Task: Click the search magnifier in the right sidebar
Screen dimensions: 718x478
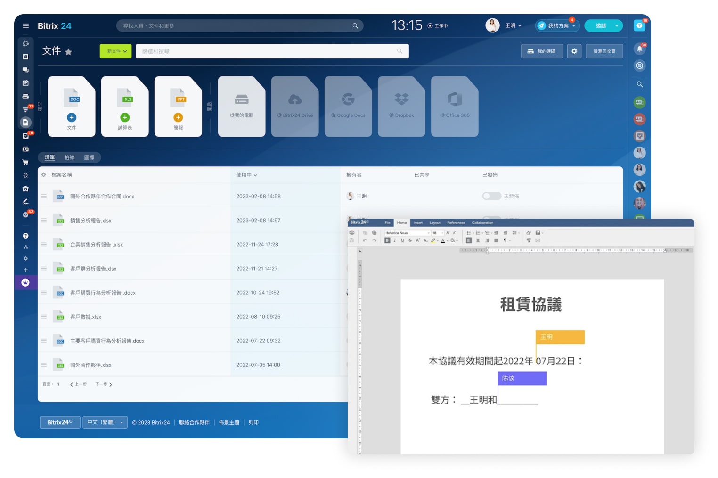Action: 639,84
